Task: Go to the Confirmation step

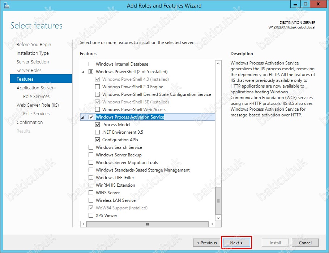Action: coord(30,122)
